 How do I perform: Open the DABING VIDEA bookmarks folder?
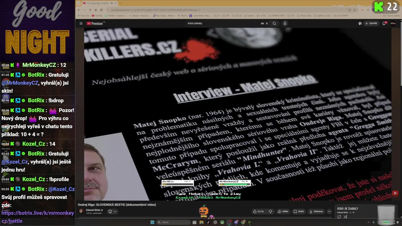click(276, 16)
